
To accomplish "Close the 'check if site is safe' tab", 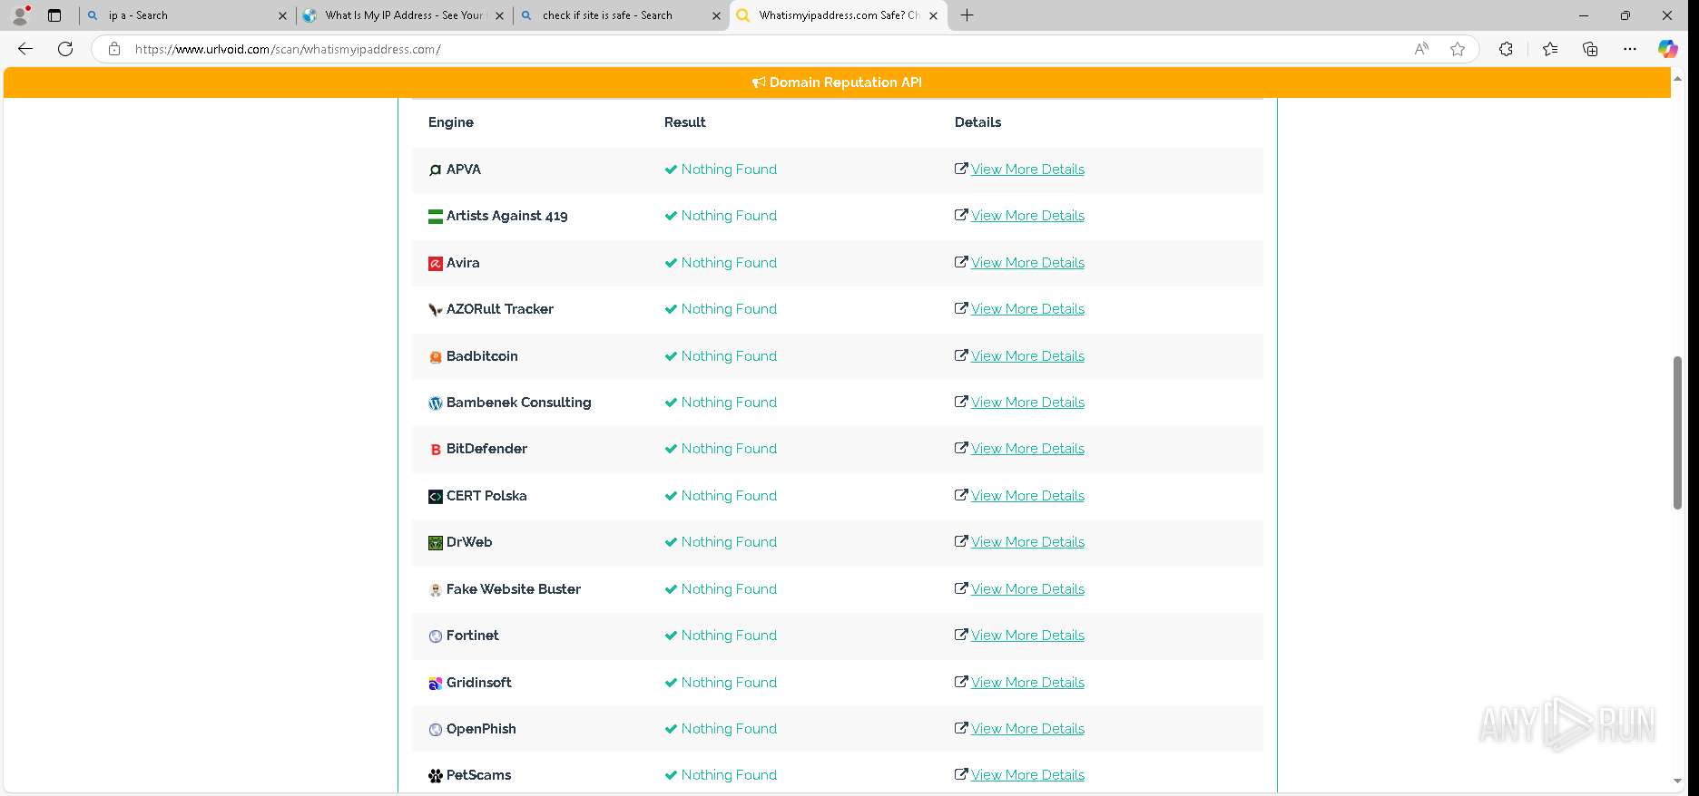I will point(716,15).
